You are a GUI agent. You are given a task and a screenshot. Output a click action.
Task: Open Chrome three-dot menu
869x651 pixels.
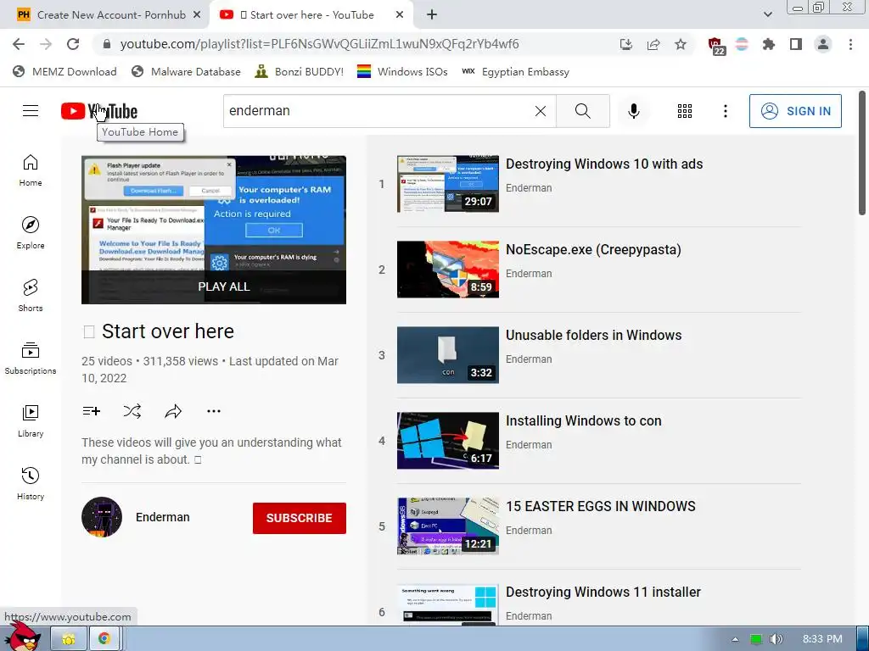(x=850, y=44)
